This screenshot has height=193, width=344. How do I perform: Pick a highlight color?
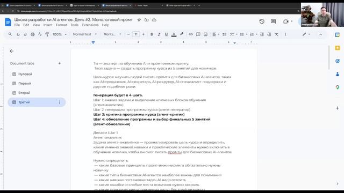[x=182, y=34]
